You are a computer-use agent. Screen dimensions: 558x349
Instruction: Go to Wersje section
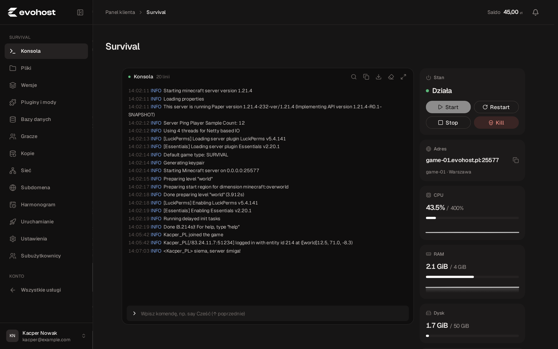pos(46,85)
